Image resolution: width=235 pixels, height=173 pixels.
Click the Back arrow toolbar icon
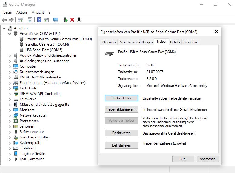4,20
